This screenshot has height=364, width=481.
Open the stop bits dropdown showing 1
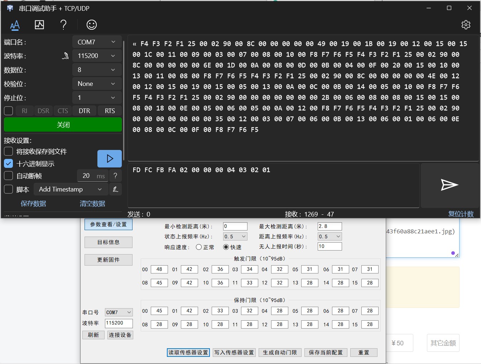pyautogui.click(x=97, y=98)
